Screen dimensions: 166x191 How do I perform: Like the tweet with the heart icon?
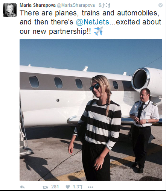(68, 187)
